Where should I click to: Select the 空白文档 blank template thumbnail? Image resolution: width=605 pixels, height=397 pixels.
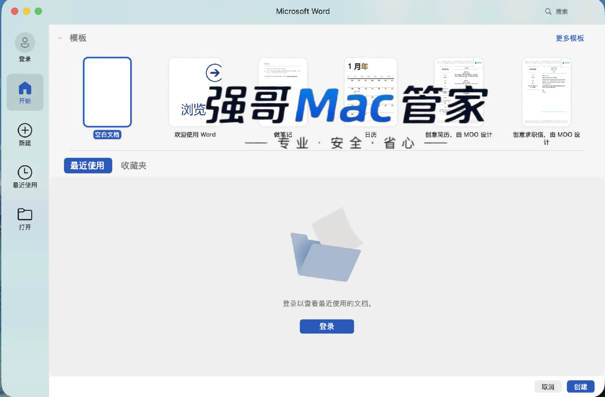[107, 92]
